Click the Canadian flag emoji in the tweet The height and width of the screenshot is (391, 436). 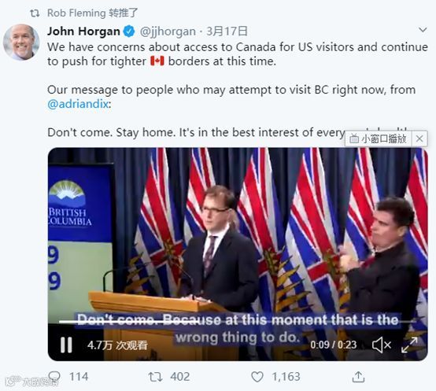coord(157,61)
